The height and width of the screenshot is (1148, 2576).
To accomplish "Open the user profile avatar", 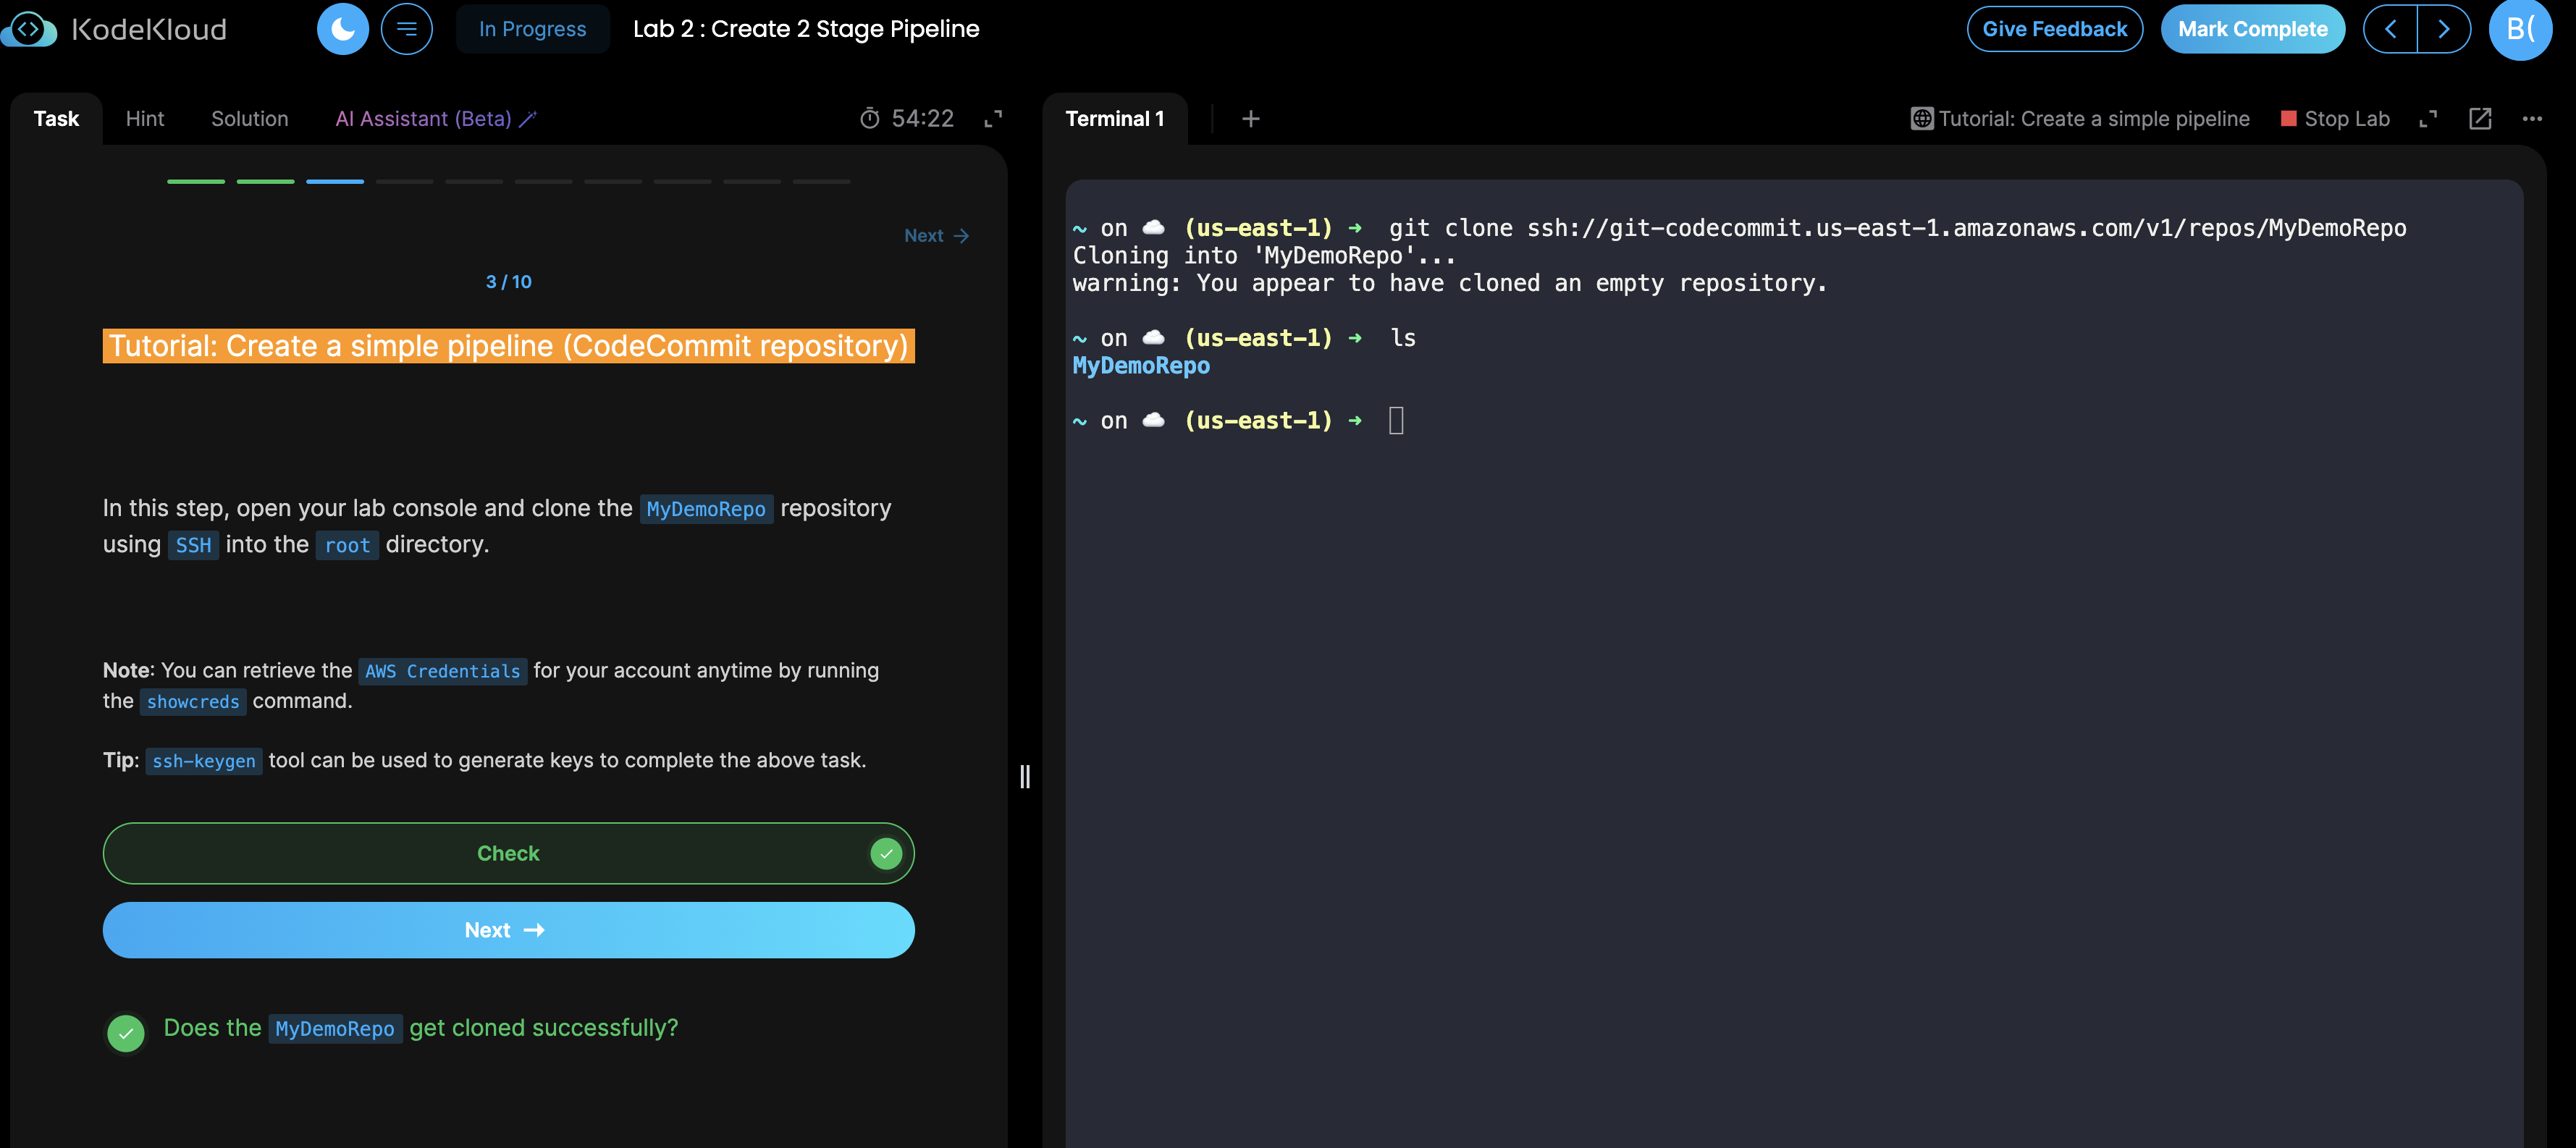I will coord(2520,29).
